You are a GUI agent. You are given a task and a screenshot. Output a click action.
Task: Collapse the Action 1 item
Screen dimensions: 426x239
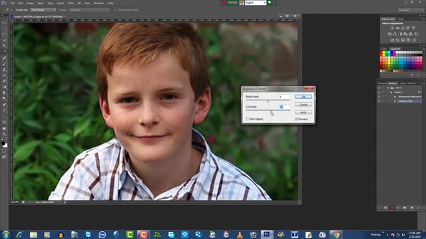point(391,92)
